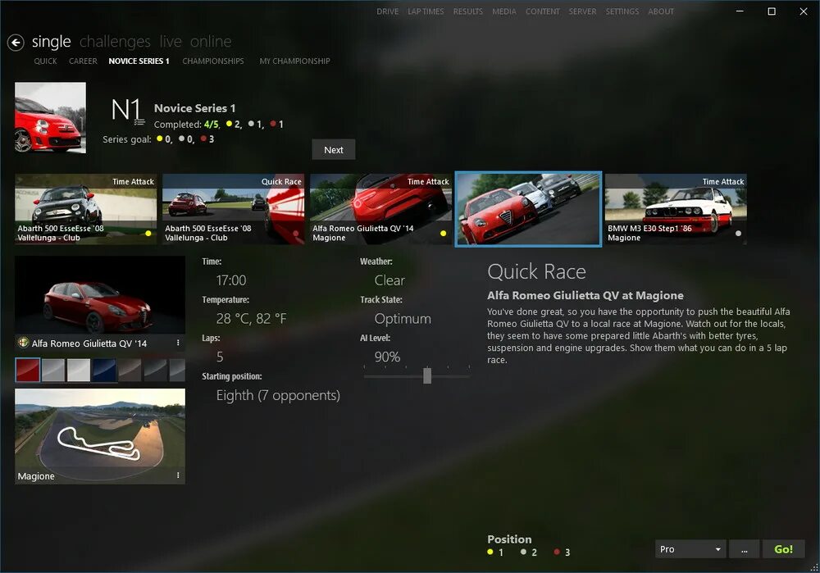820x573 pixels.
Task: Open the QUICK sub-tab
Action: coord(45,61)
